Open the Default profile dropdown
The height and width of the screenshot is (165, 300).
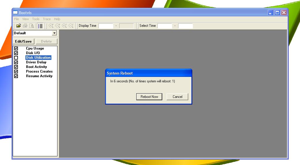click(54, 33)
